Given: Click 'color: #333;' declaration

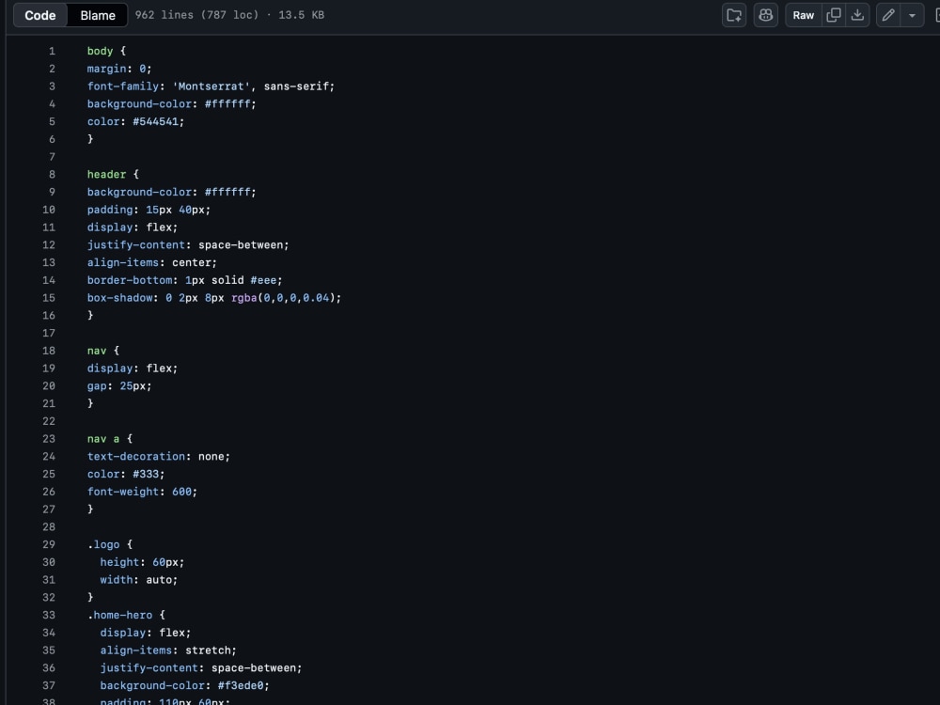Looking at the screenshot, I should click(126, 474).
